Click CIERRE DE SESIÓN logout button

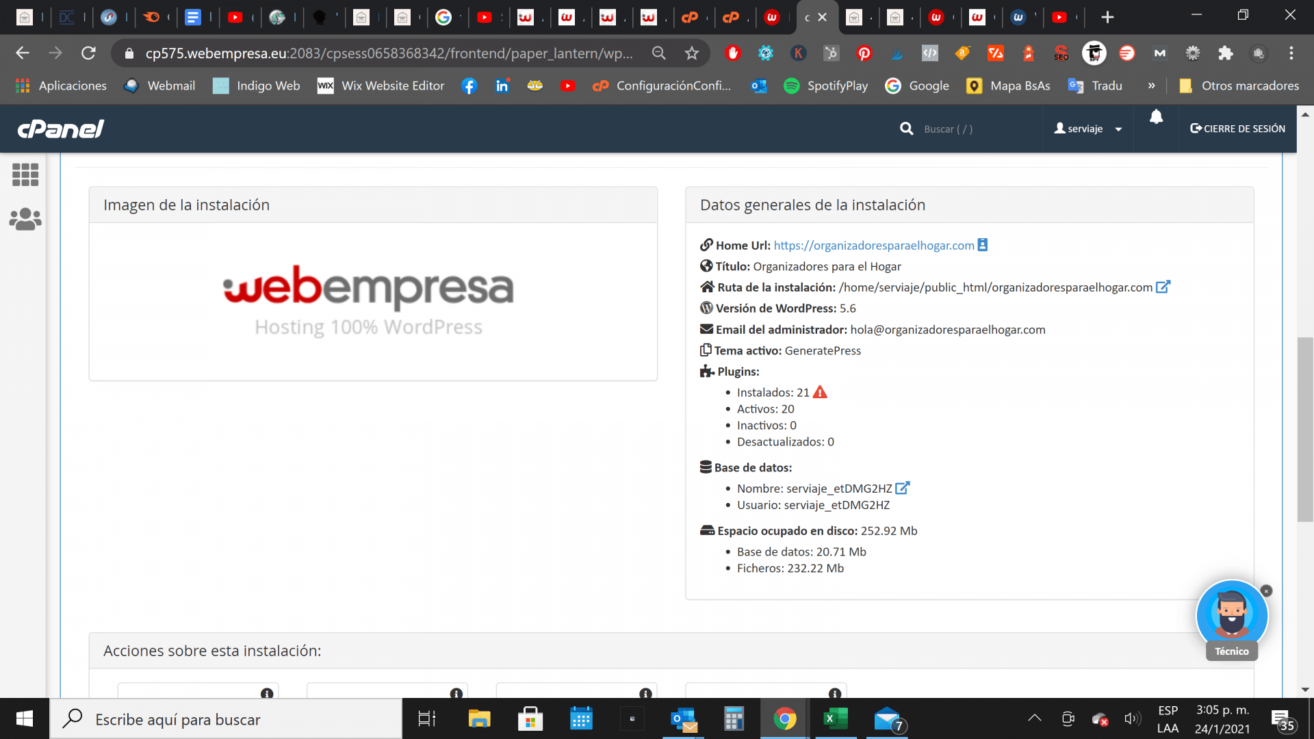1237,129
